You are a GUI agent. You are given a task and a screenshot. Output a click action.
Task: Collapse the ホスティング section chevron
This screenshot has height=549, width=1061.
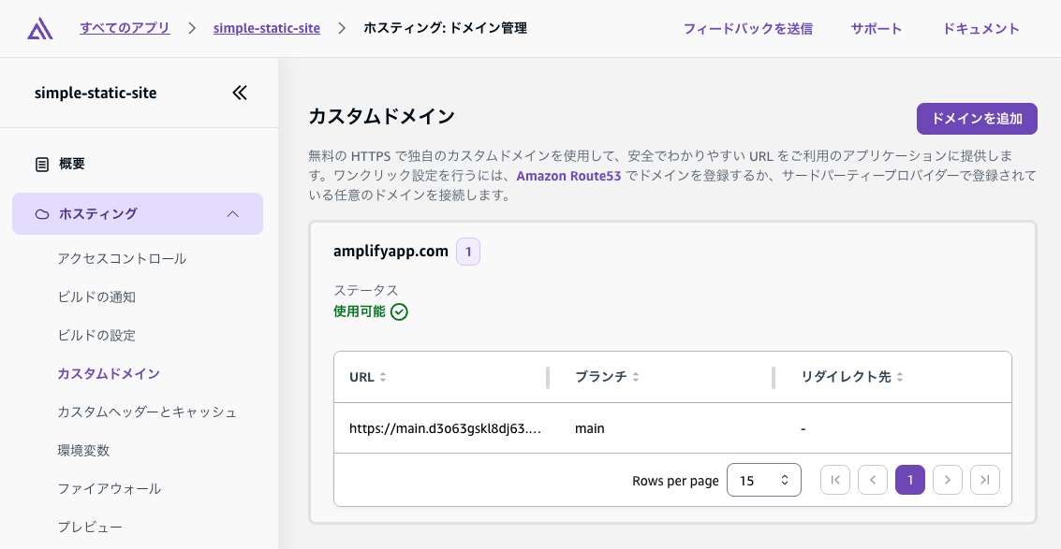233,213
